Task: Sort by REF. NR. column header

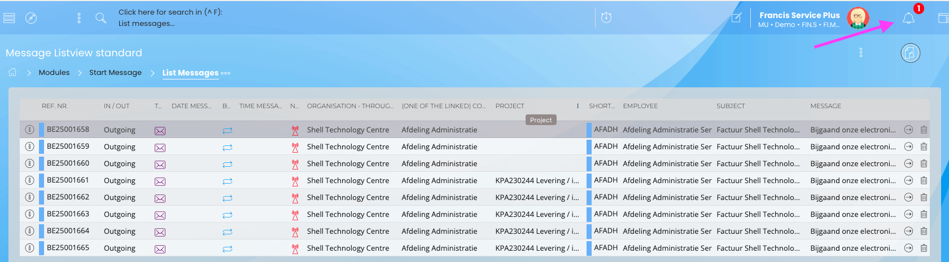Action: tap(55, 106)
